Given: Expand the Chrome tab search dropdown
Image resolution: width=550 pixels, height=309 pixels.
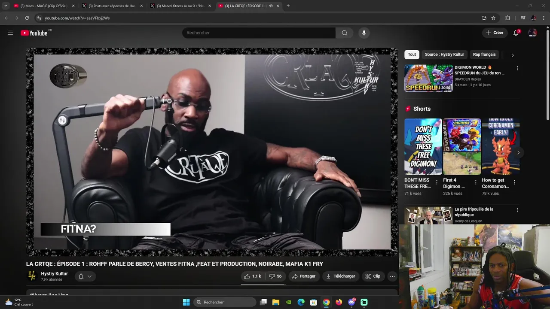Looking at the screenshot, I should (x=6, y=6).
